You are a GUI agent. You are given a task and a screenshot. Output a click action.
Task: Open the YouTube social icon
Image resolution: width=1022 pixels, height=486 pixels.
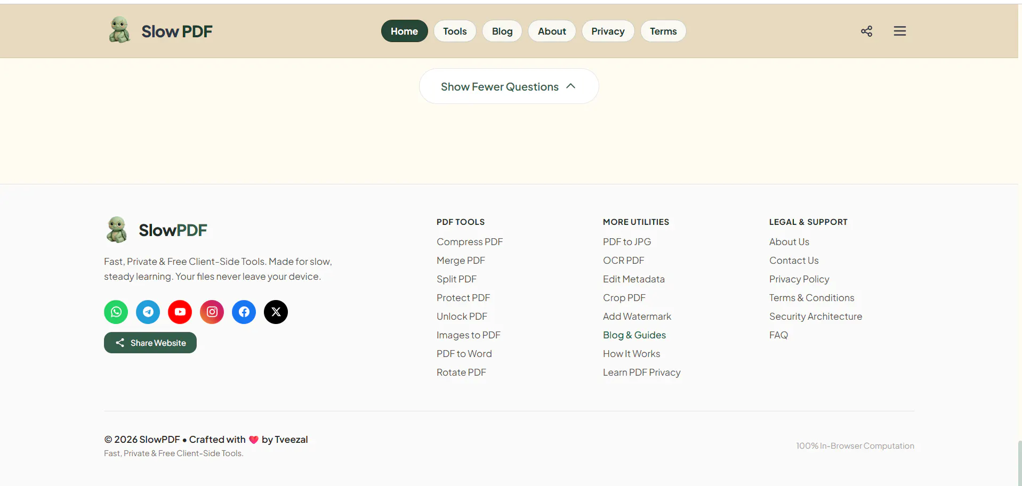pos(180,312)
